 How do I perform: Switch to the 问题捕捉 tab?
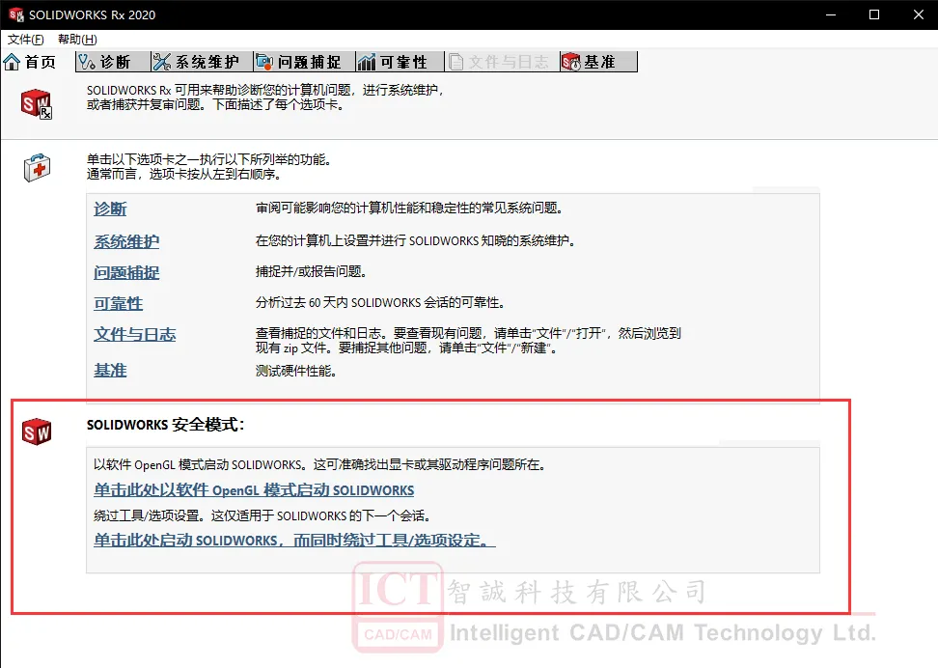coord(304,62)
